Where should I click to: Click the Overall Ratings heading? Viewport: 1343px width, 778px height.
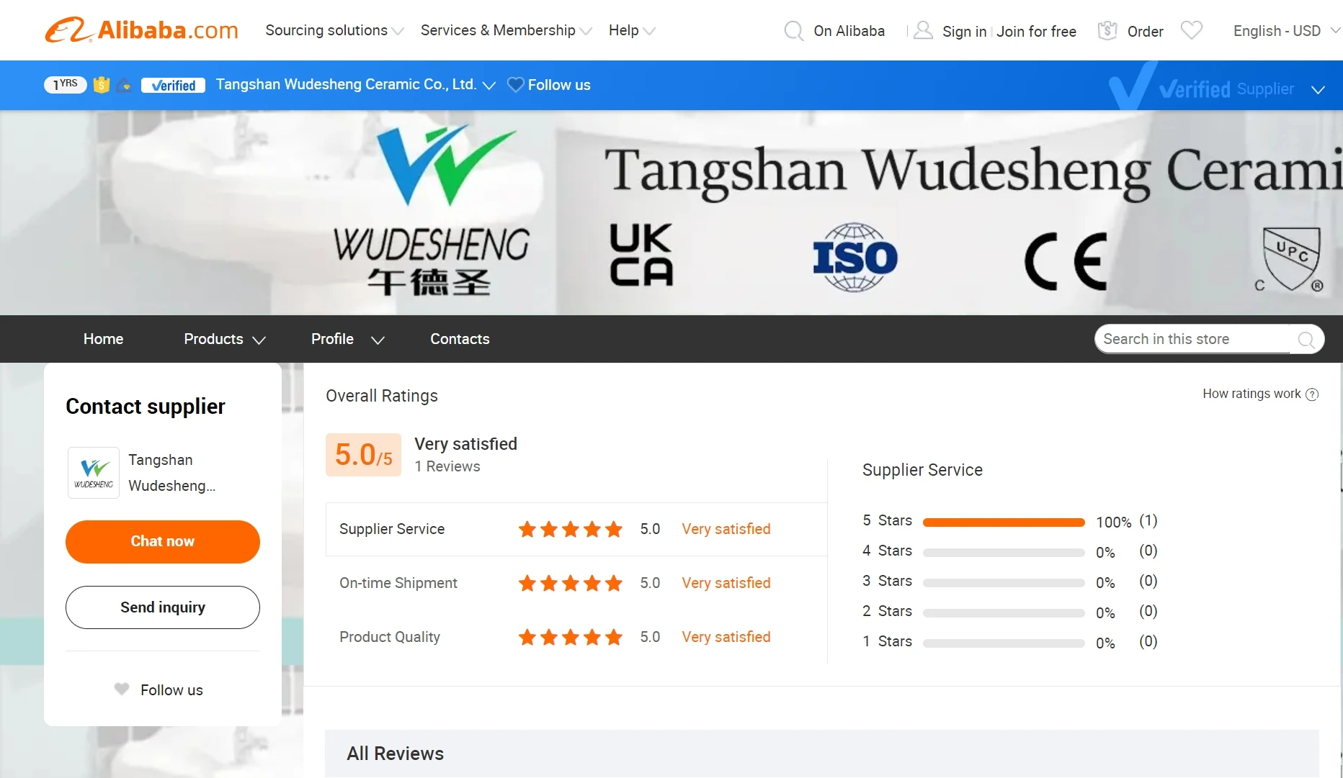(x=382, y=396)
